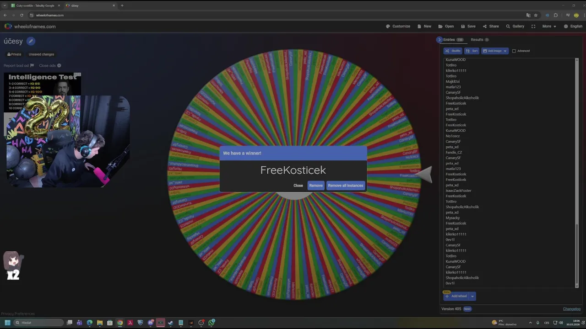Toggle fullscreen mode icon
The width and height of the screenshot is (586, 329).
(533, 27)
